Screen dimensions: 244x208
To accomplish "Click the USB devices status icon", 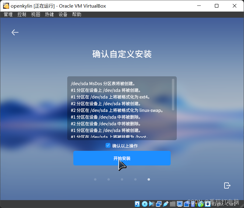I will tap(166, 204).
